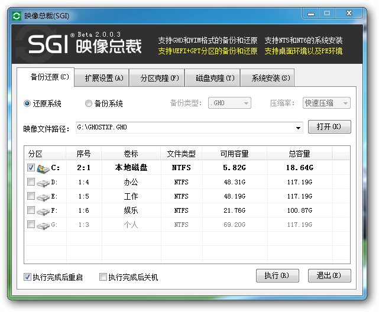379x312 pixels.
Task: Click the 100.87G total capacity cell
Action: 300,210
